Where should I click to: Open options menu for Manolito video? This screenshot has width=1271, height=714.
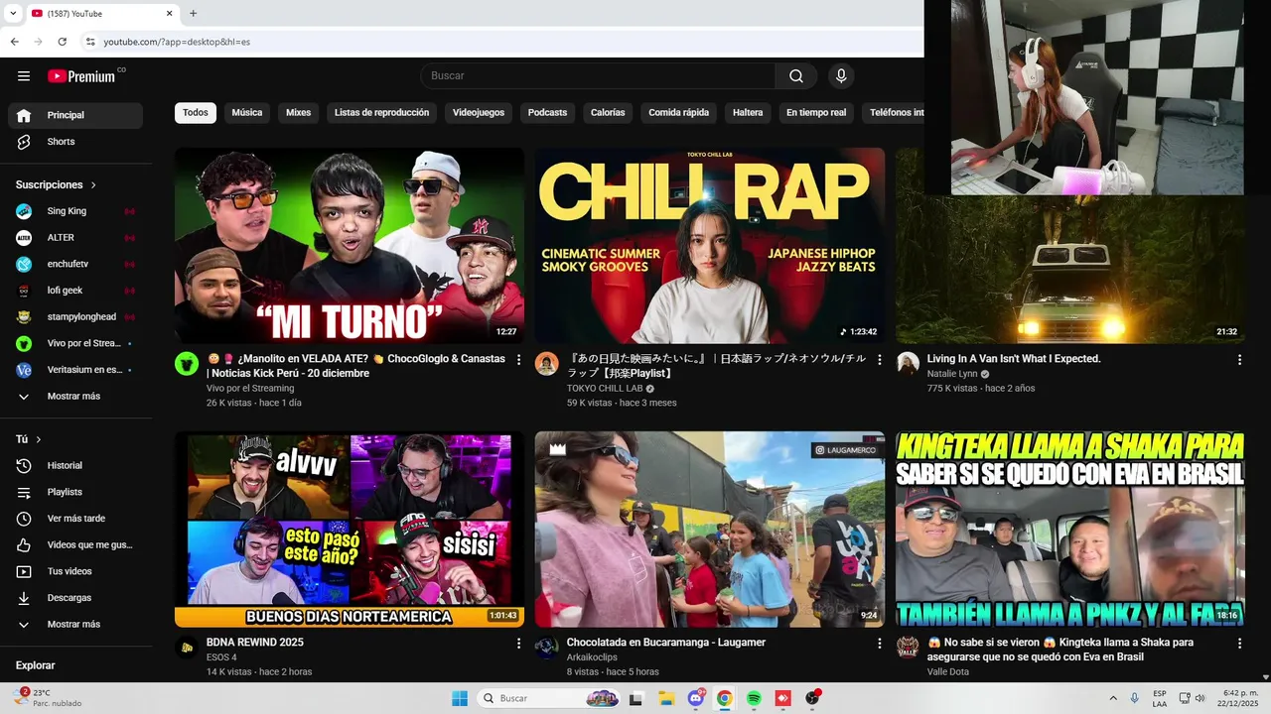pyautogui.click(x=518, y=360)
